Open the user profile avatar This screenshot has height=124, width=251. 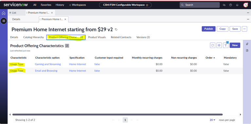click(245, 5)
